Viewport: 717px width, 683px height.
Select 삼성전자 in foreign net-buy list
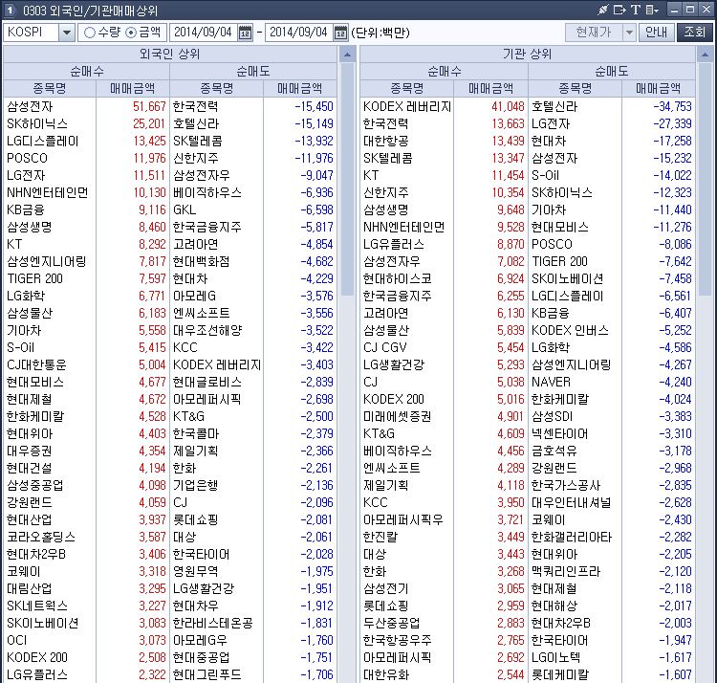30,106
